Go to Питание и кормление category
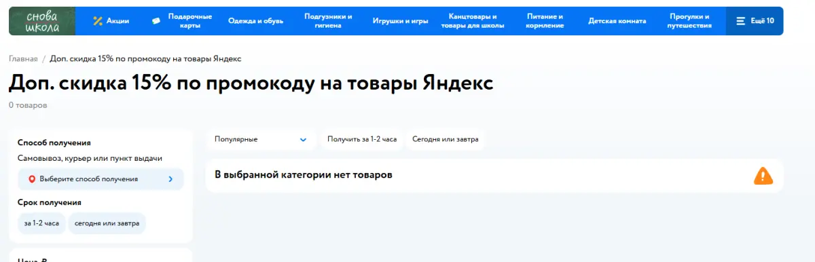This screenshot has height=262, width=815. click(x=545, y=21)
